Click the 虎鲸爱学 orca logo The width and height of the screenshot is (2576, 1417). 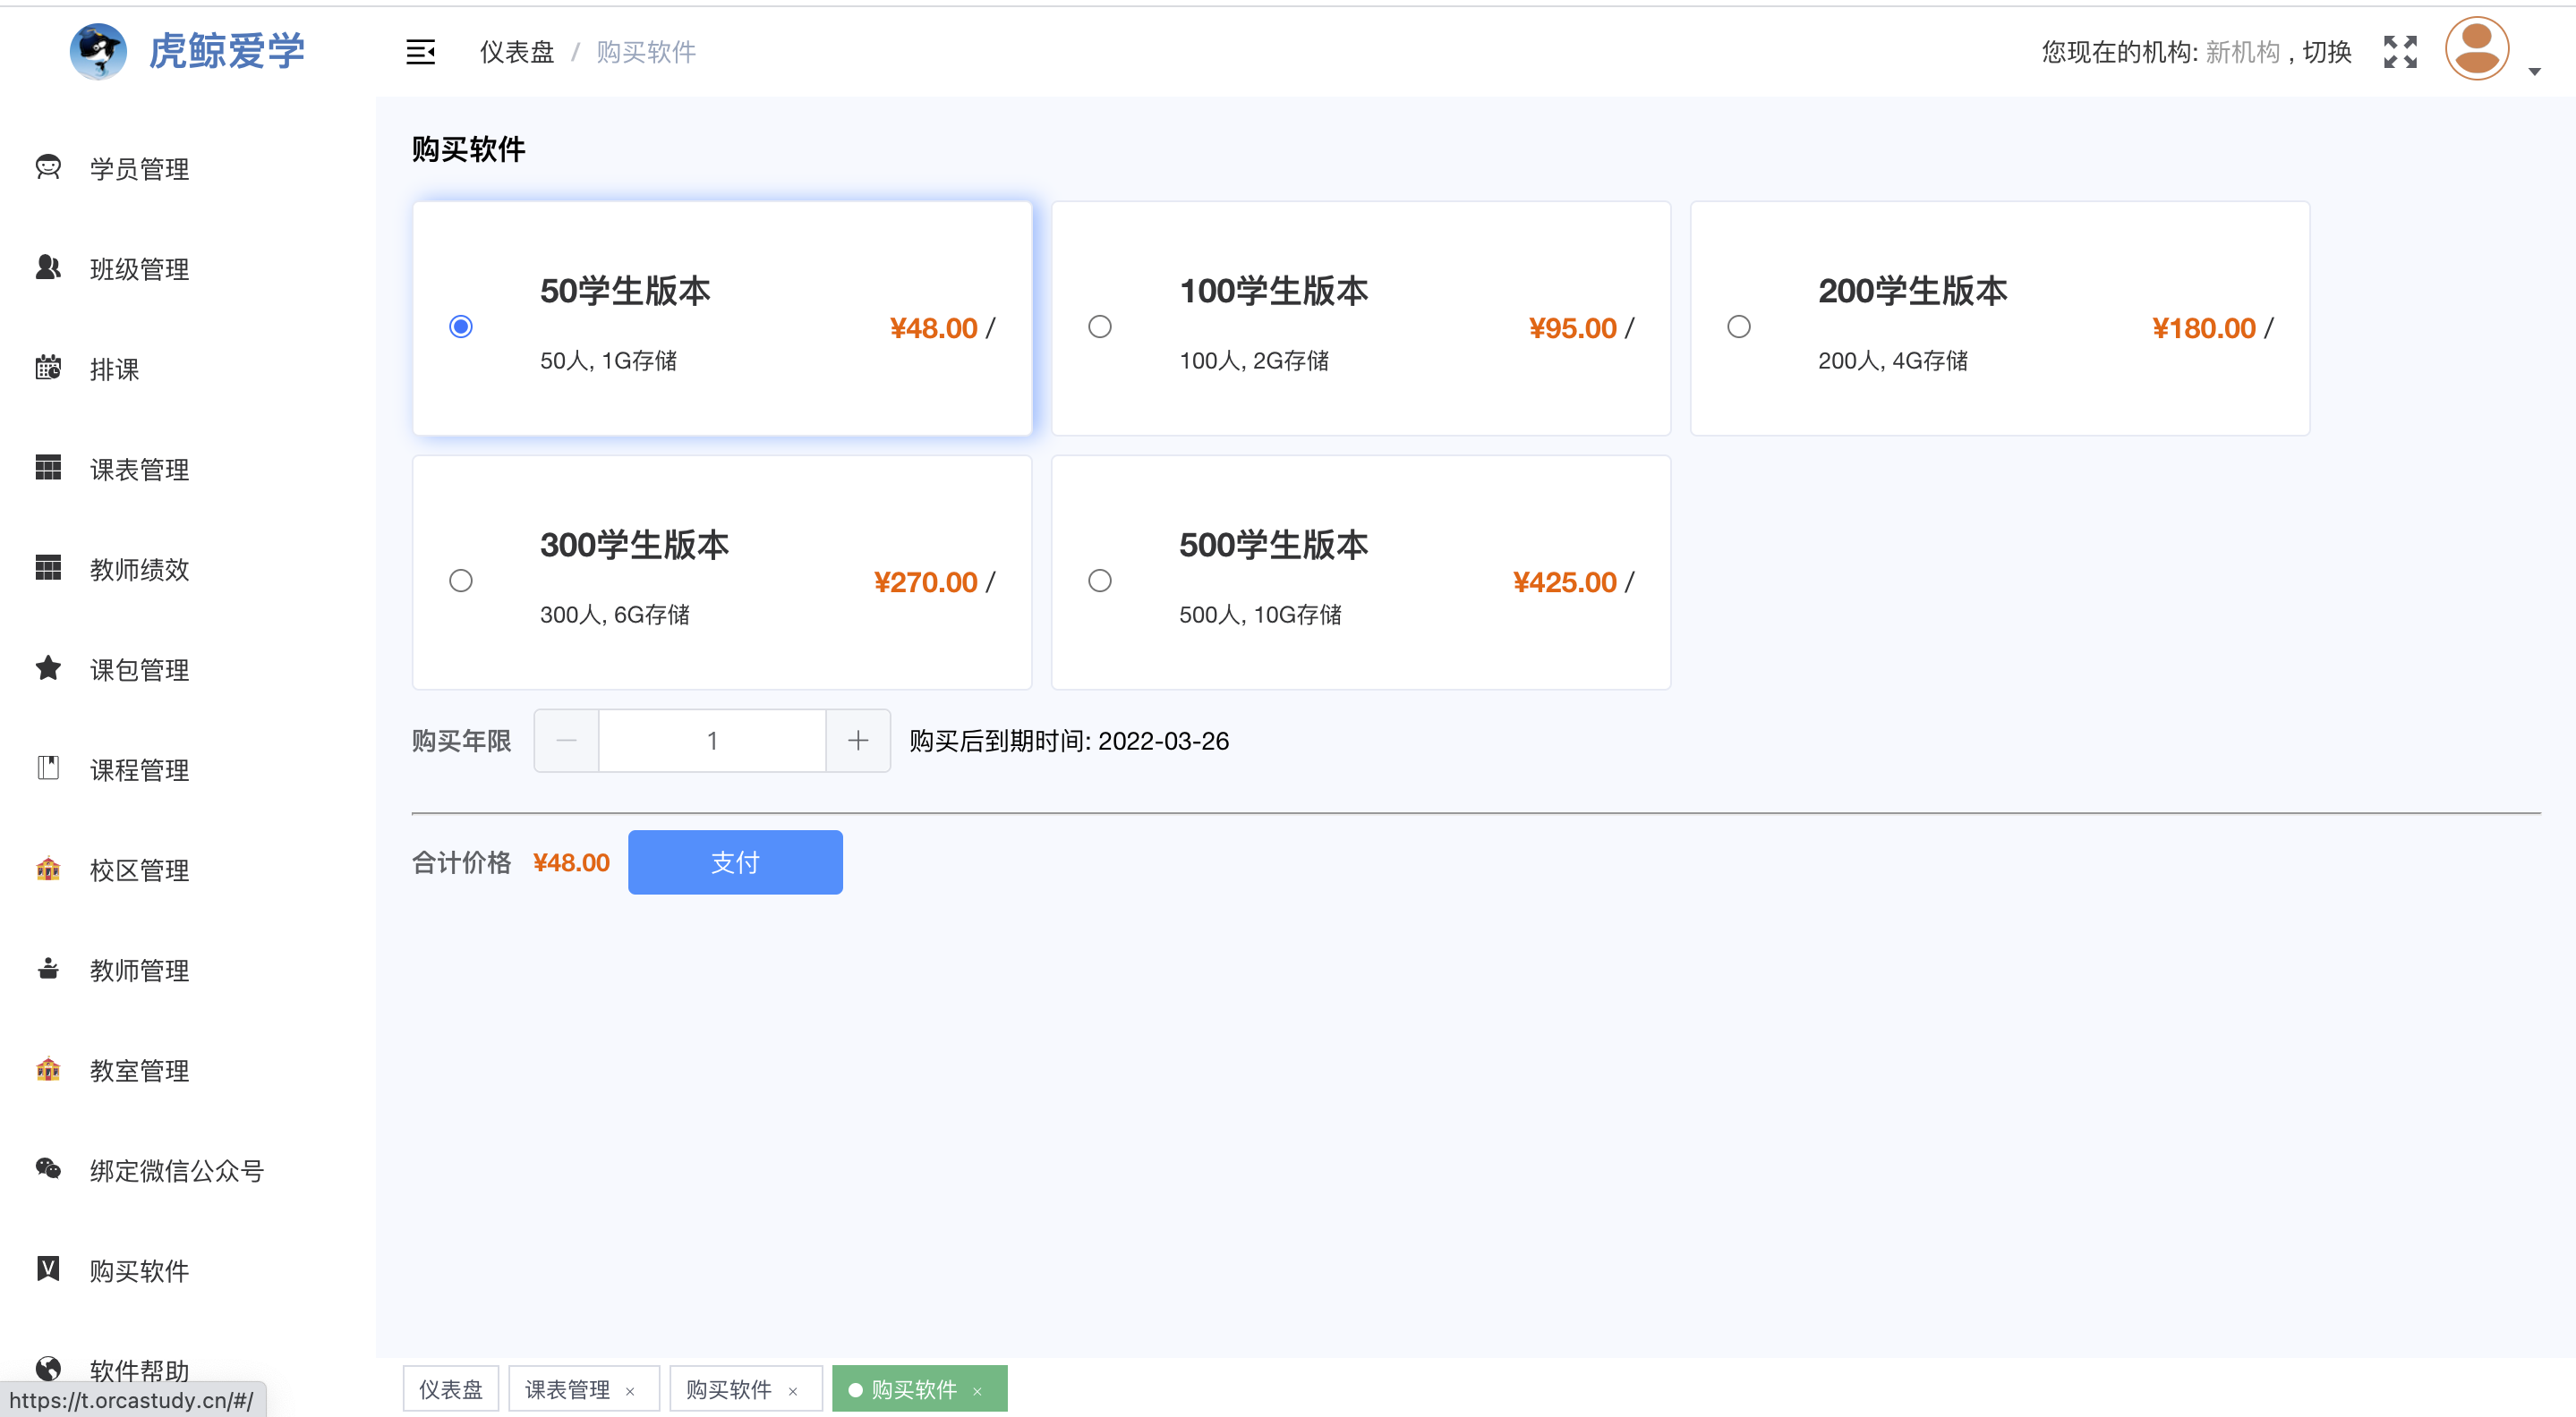pyautogui.click(x=98, y=51)
